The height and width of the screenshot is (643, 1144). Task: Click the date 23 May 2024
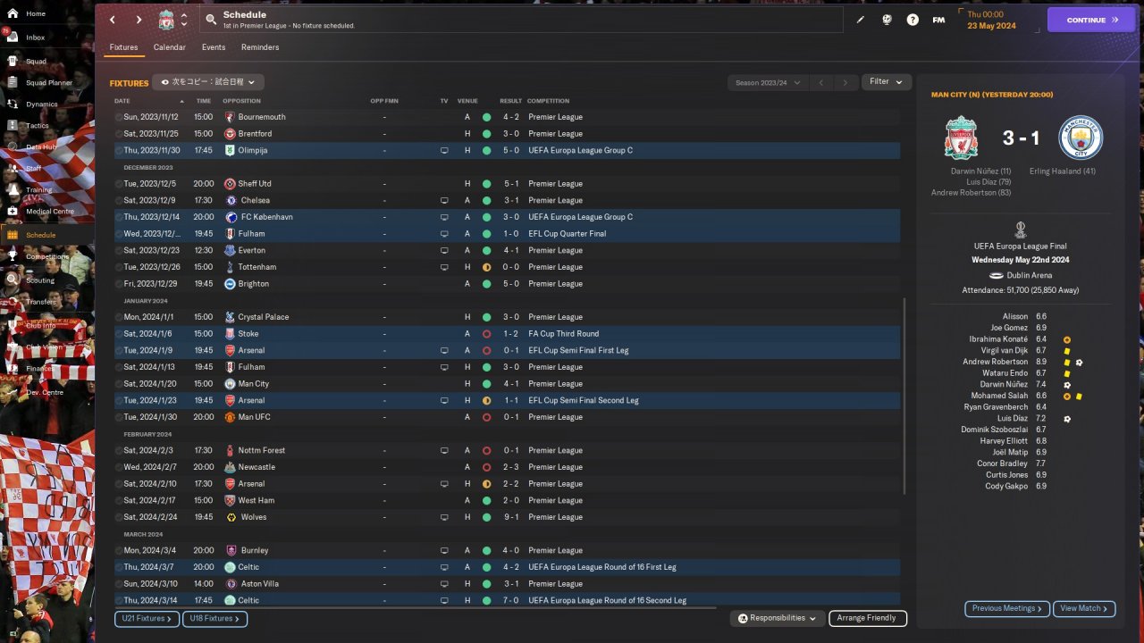[x=991, y=26]
